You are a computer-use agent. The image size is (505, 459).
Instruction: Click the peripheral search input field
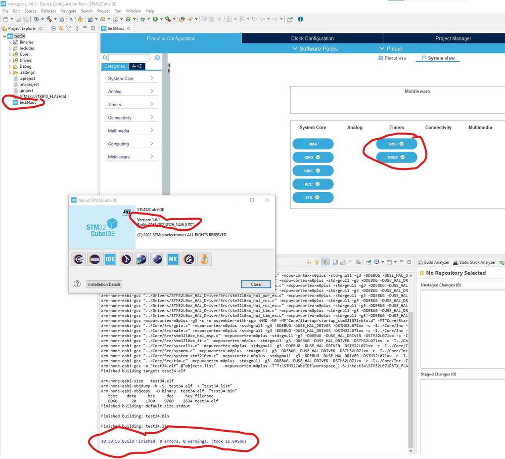coord(129,58)
